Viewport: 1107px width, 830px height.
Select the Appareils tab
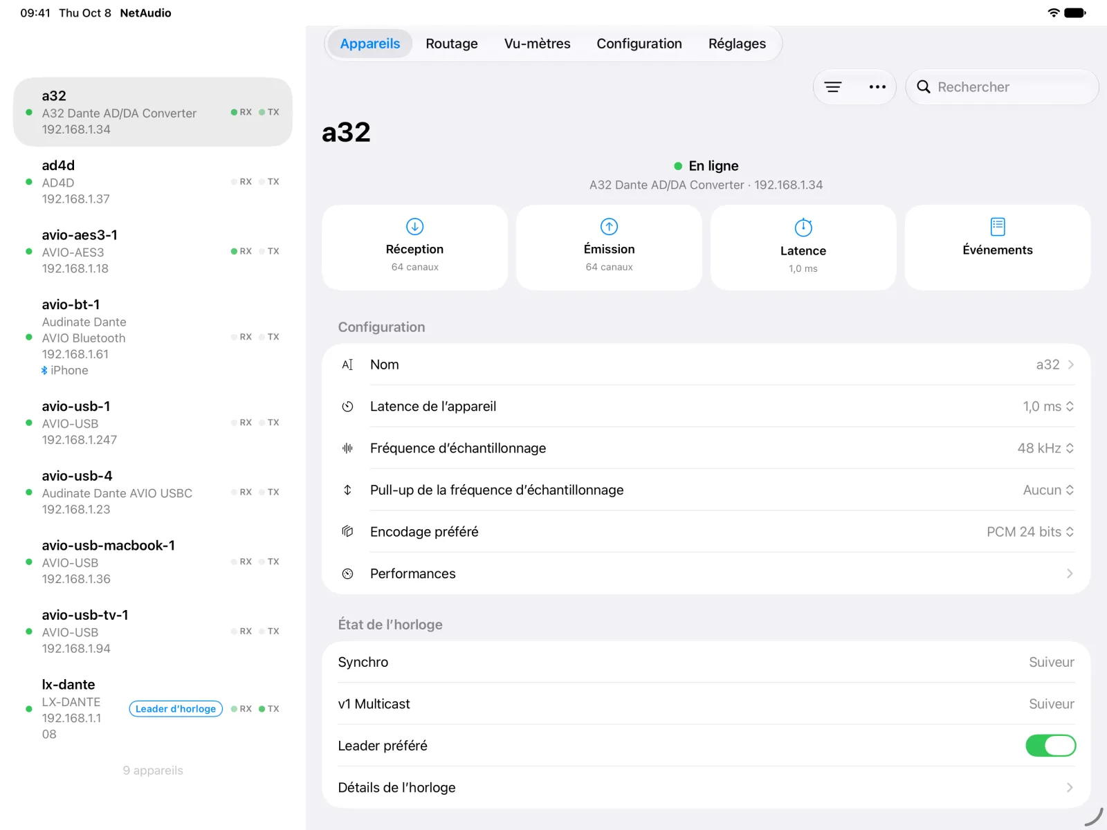[x=370, y=44]
